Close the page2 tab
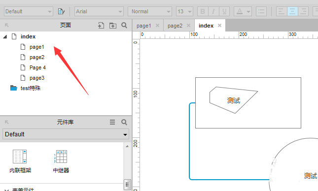 click(189, 25)
